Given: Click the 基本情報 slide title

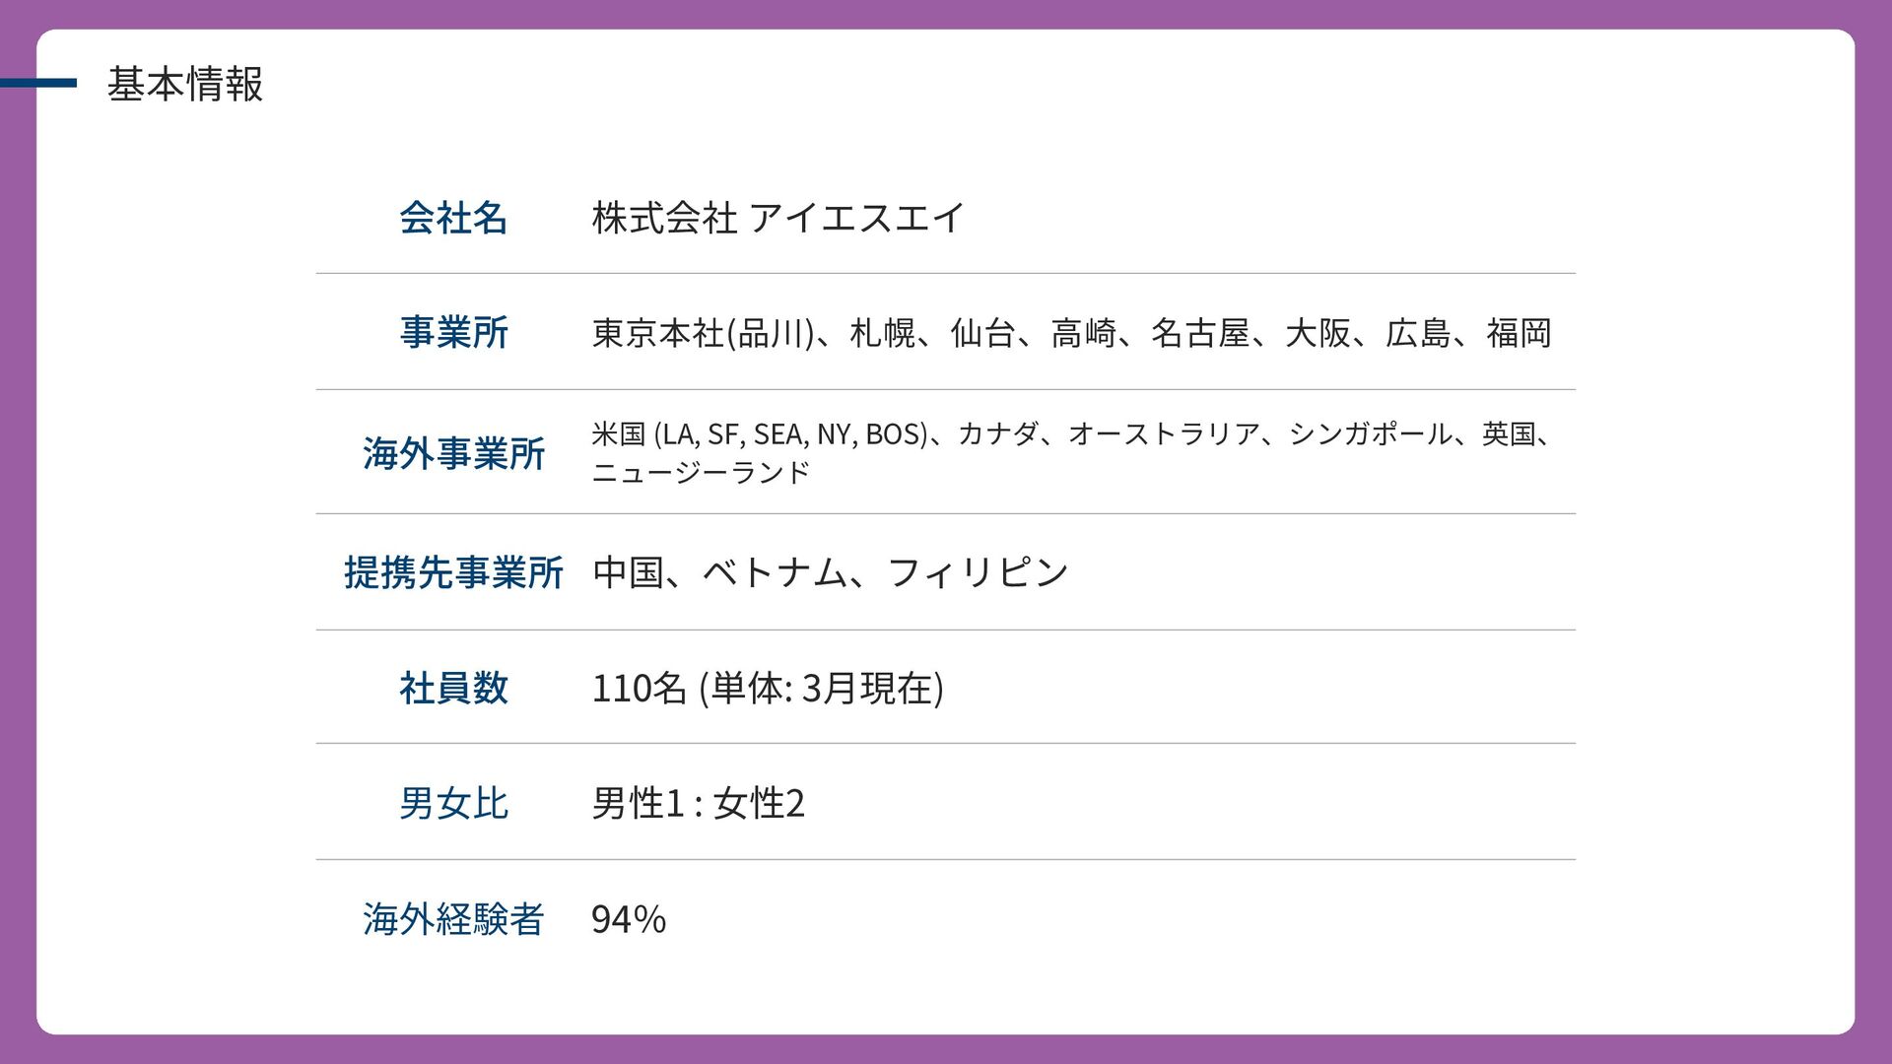Looking at the screenshot, I should [184, 85].
